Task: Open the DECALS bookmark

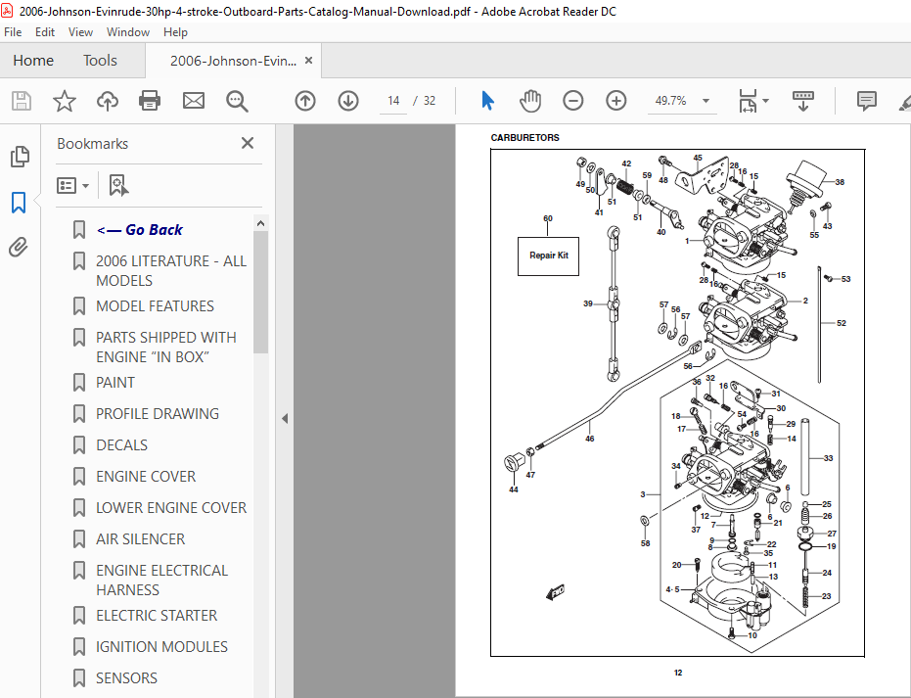Action: pos(121,445)
